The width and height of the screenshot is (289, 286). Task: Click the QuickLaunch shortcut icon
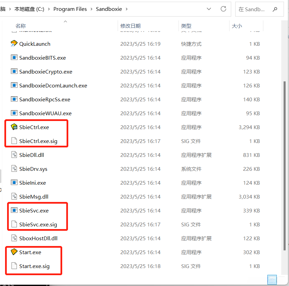click(x=14, y=44)
